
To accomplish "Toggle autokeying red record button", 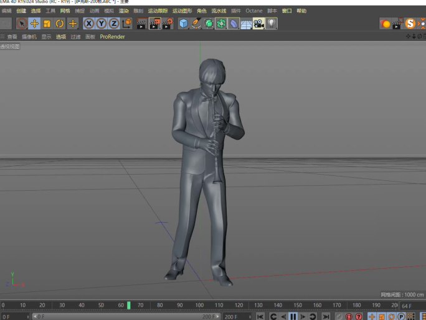I will 349,316.
